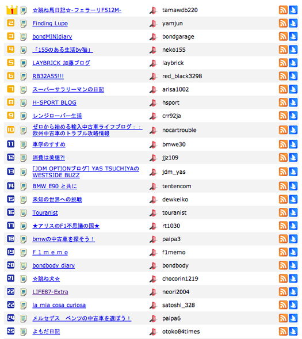Viewport: 302px width, 339px height.
Task: Click the crown rank 1 icon
Action: [12, 10]
